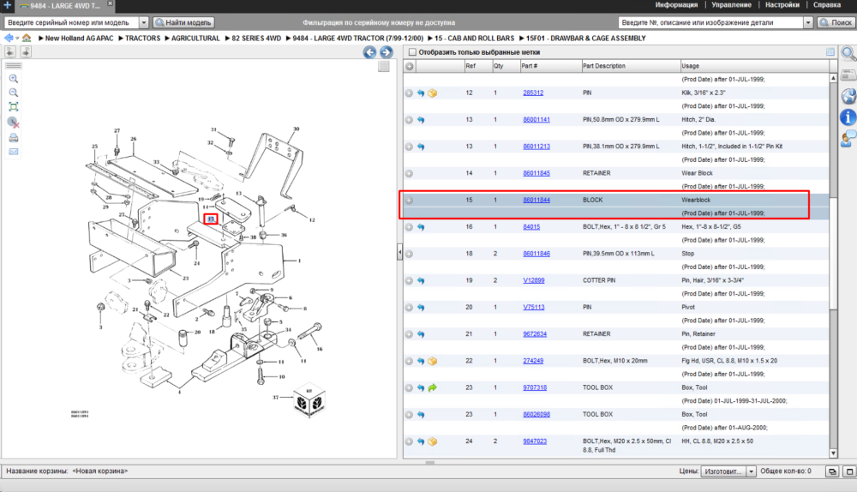857x492 pixels.
Task: Open the blue info icon in the sidebar
Action: (x=848, y=117)
